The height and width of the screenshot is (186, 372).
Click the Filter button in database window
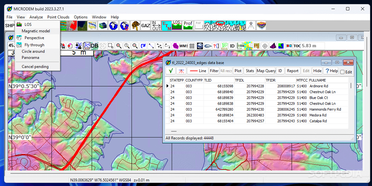(214, 71)
